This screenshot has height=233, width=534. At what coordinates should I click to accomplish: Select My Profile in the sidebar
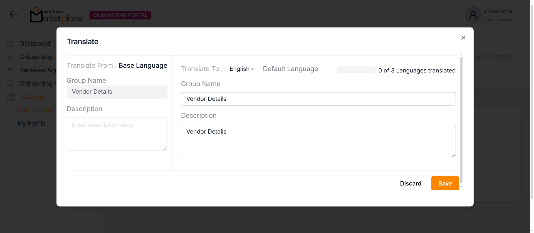point(31,124)
